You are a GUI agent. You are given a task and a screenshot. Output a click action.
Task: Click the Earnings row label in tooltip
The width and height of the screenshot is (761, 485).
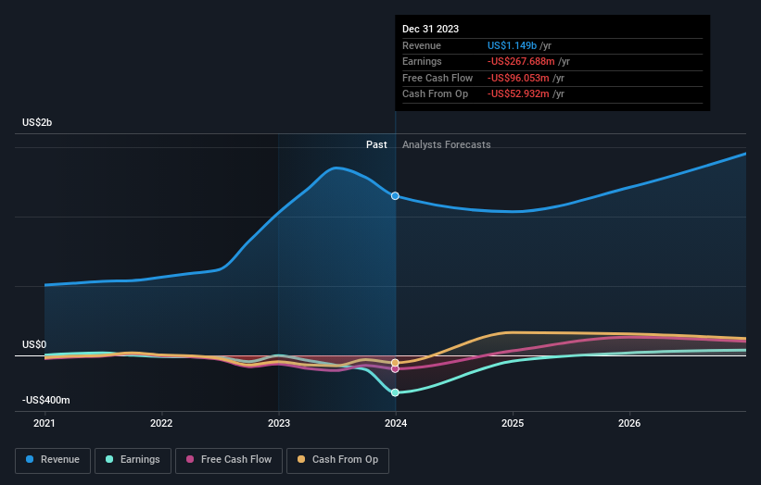422,61
